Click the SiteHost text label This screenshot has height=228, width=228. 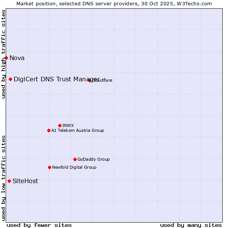pyautogui.click(x=25, y=181)
